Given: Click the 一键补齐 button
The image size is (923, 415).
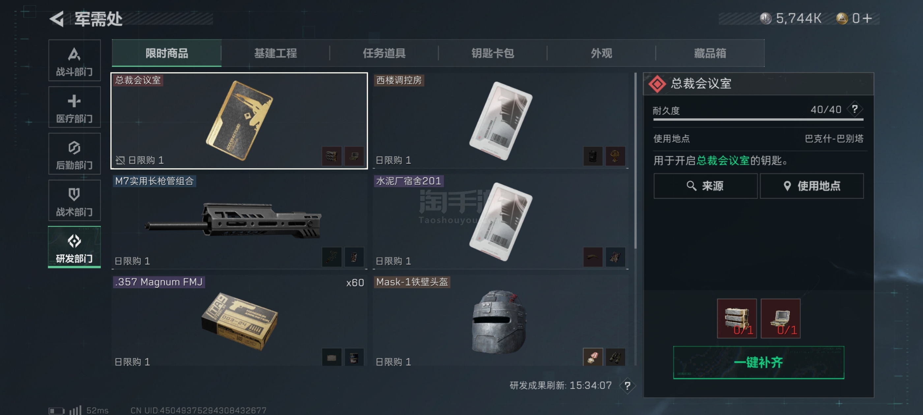Looking at the screenshot, I should (x=758, y=362).
